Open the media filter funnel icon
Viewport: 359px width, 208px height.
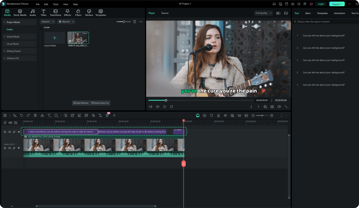(135, 22)
